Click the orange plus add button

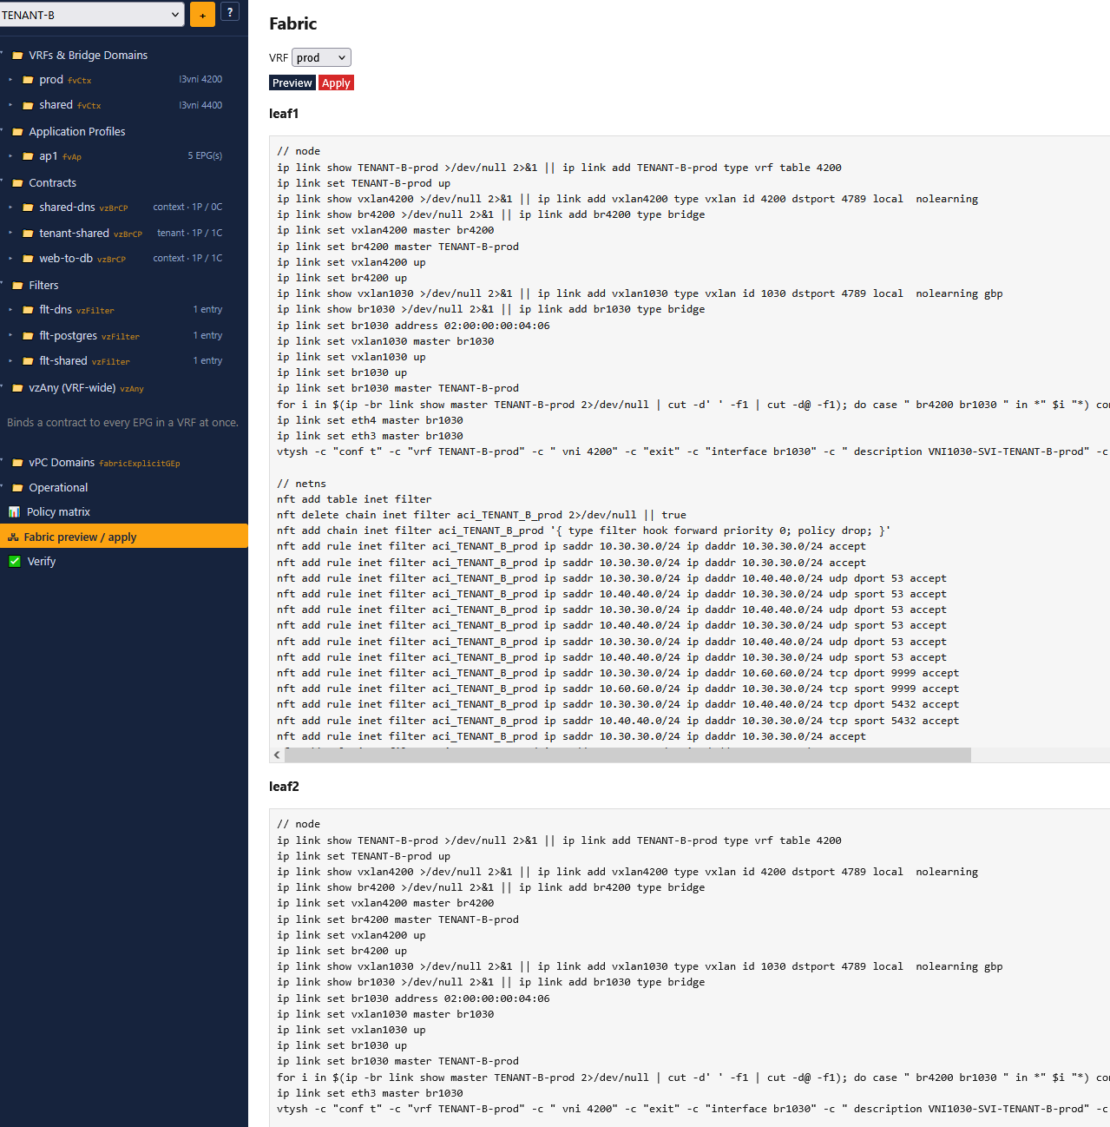[x=202, y=15]
